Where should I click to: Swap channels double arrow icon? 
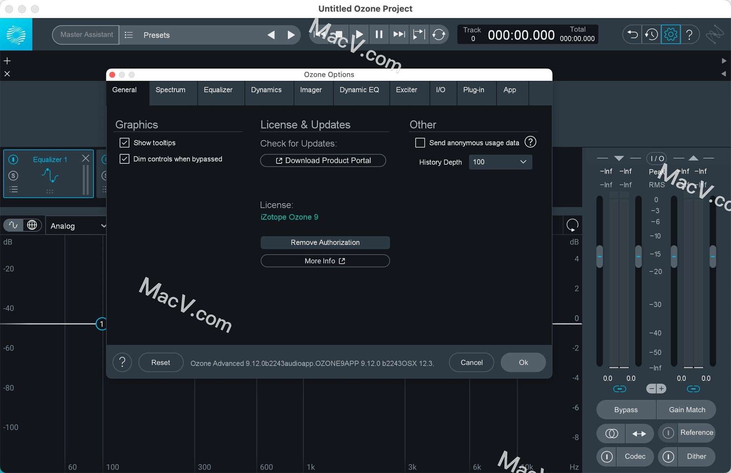(x=639, y=433)
